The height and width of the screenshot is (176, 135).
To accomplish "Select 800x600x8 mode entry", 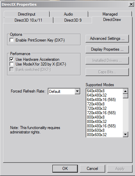I will click(105, 130).
